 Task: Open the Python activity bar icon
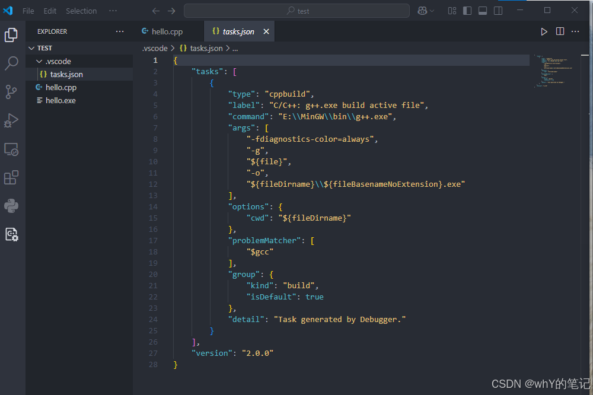click(11, 206)
